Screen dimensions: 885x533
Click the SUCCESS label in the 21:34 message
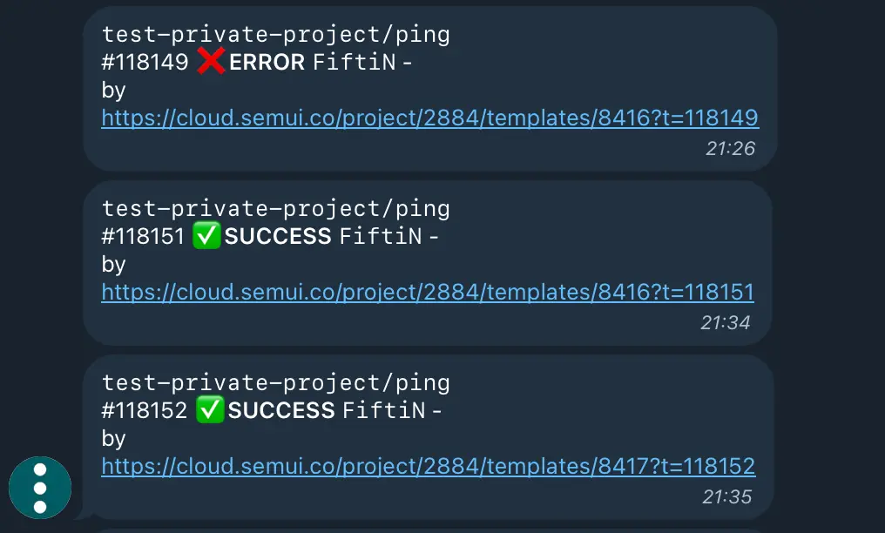click(x=278, y=236)
